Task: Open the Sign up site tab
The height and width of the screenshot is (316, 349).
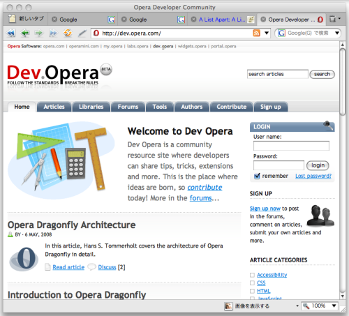Action: click(x=271, y=107)
